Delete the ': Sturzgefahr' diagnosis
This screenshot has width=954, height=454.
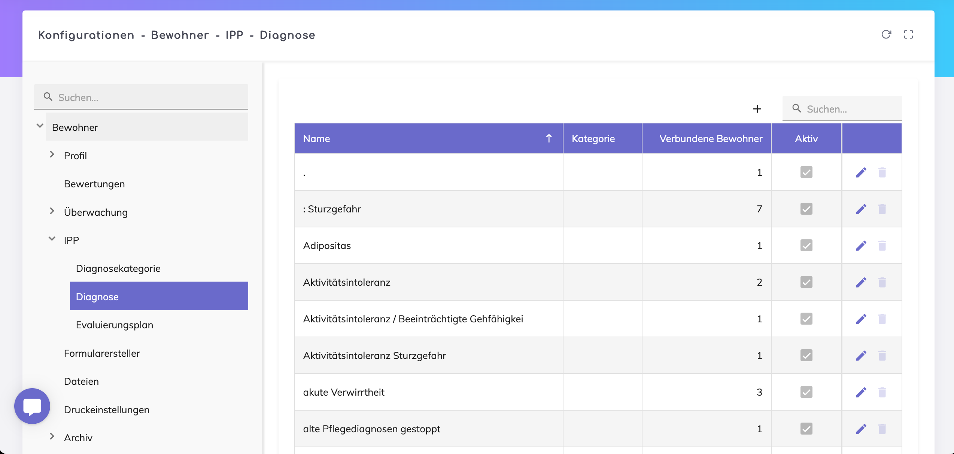[x=882, y=209]
